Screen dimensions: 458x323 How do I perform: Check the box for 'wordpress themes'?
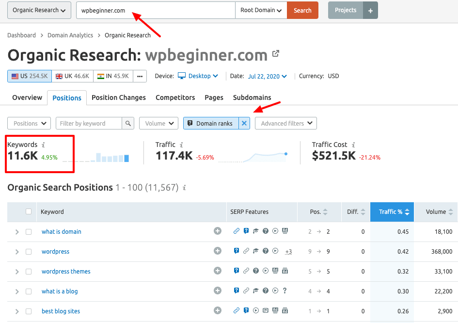click(x=28, y=272)
